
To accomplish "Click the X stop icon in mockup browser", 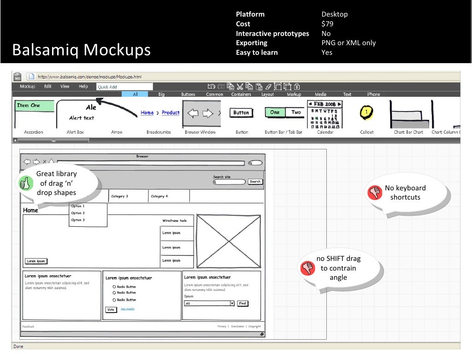I will tap(45, 162).
